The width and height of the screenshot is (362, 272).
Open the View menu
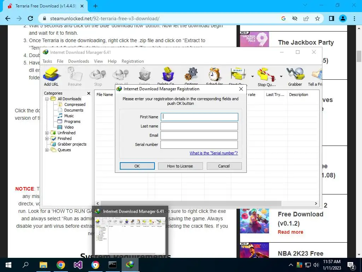coord(98,61)
